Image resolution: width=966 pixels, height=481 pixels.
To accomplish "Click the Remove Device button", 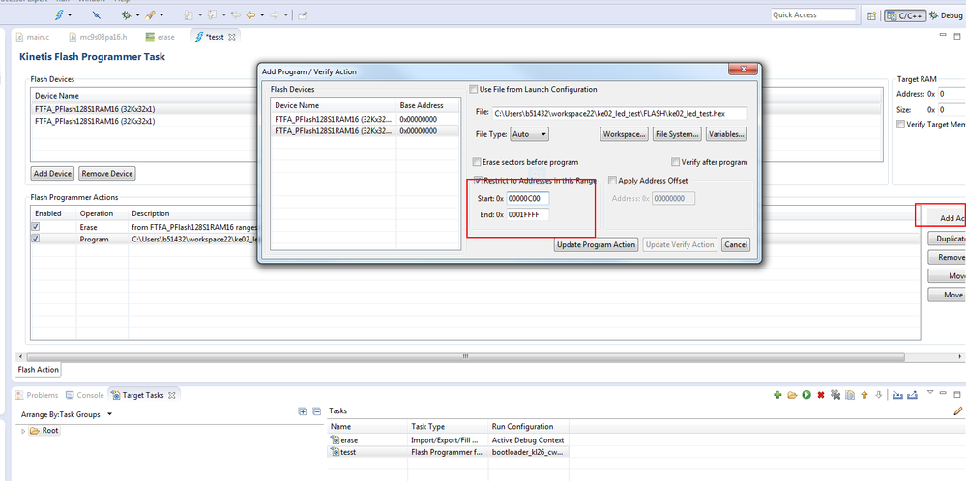I will 107,174.
